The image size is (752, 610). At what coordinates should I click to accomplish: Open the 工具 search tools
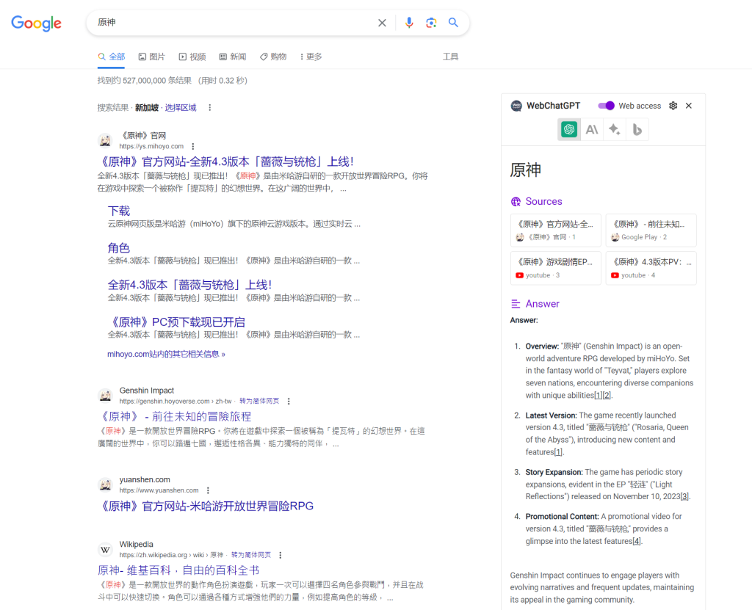(450, 57)
